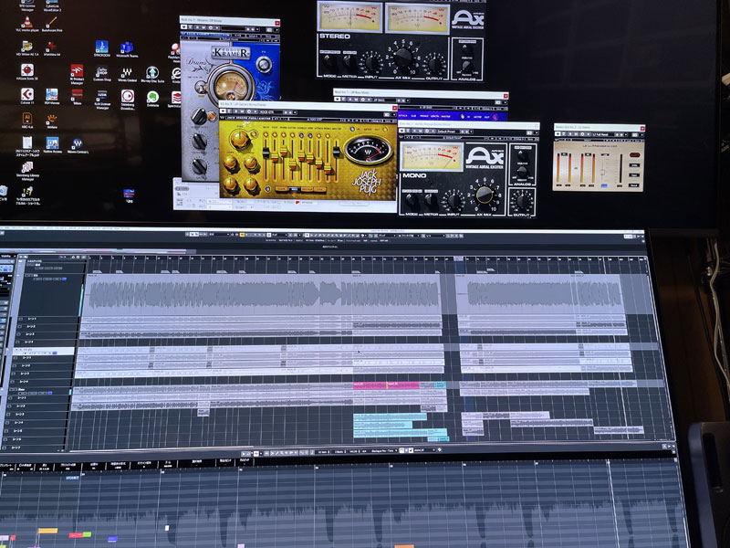
Task: Click silver output knob in Eddie Kramer plugin
Action: pyautogui.click(x=264, y=65)
